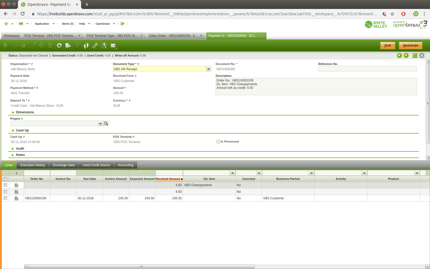430x269 pixels.
Task: Open the Activity filter dropdown
Action: 364,173
